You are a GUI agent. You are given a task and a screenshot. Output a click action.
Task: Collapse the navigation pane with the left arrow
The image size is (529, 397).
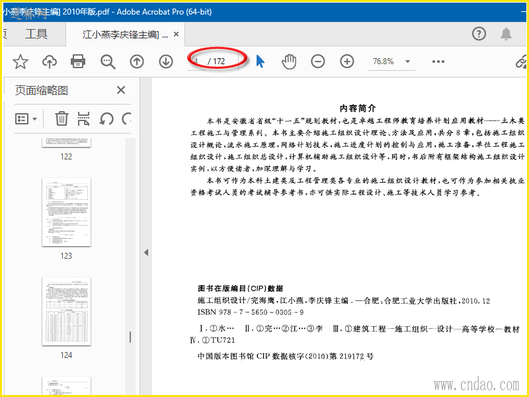[145, 252]
